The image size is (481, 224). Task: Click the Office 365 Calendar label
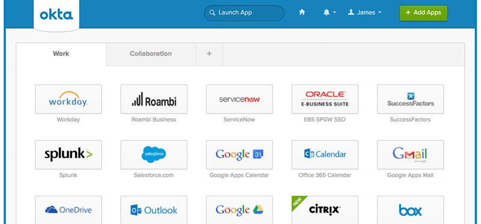click(325, 175)
